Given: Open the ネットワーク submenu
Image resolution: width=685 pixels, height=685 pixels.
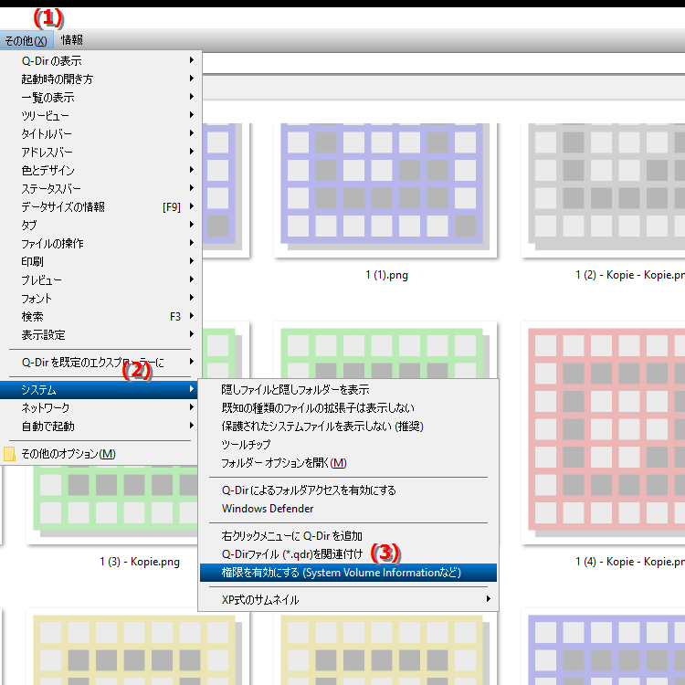Looking at the screenshot, I should pyautogui.click(x=100, y=408).
